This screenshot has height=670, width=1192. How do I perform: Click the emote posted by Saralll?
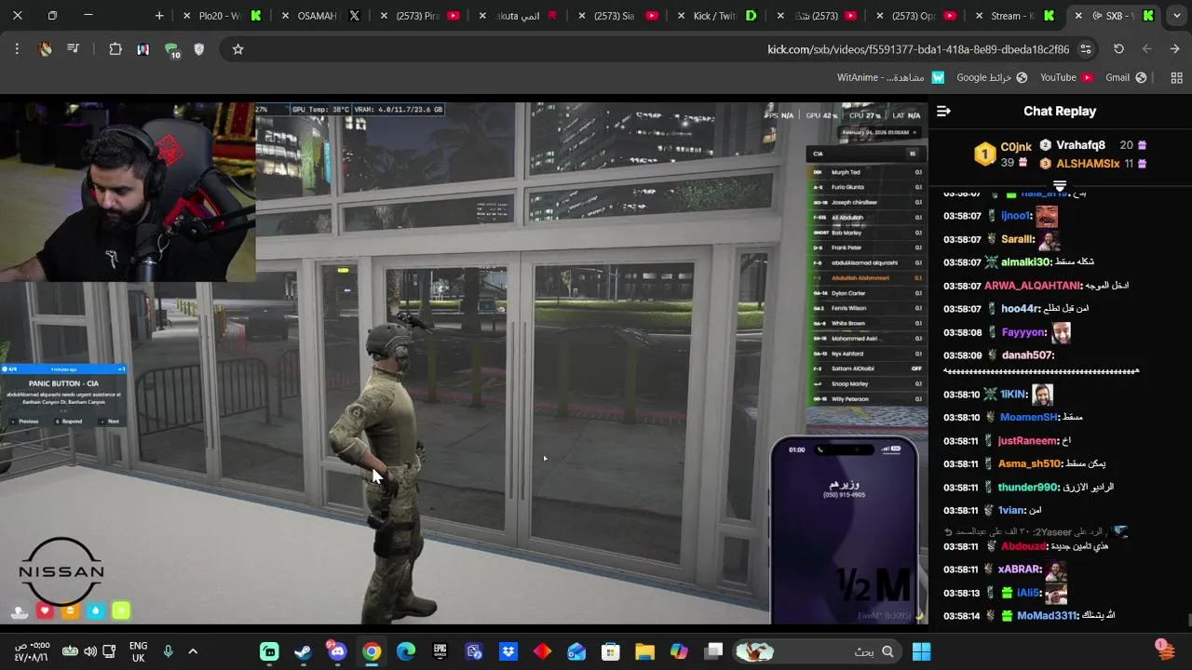click(1050, 240)
